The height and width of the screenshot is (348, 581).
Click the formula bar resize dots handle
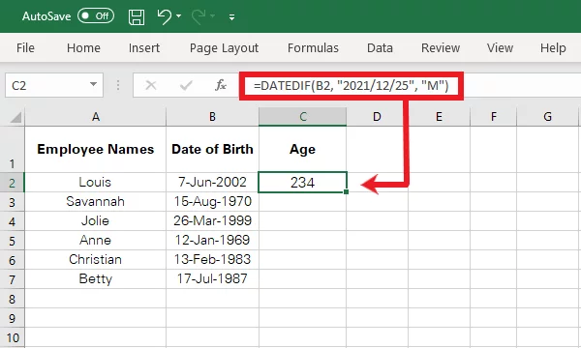[118, 85]
